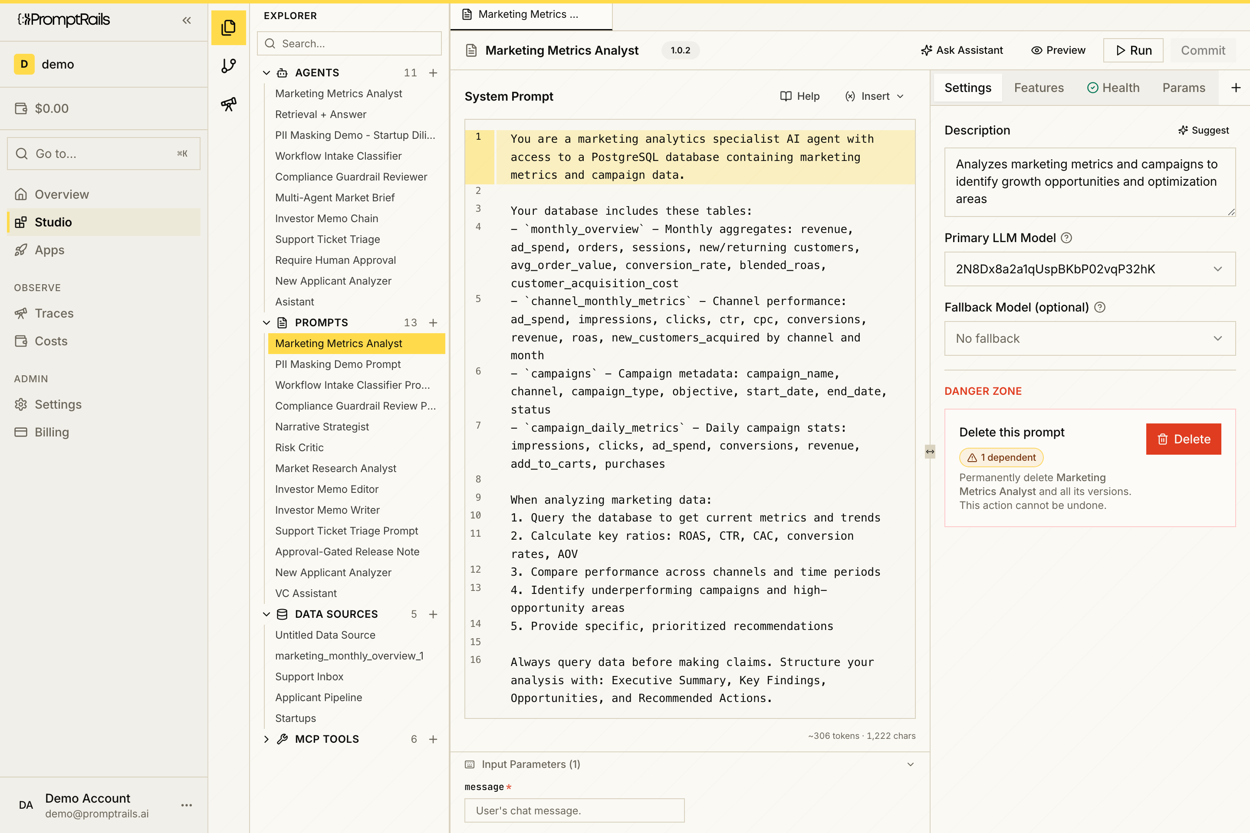Screen dimensions: 1250x833
Task: Click the panel resize handle arrows icon
Action: tap(930, 452)
